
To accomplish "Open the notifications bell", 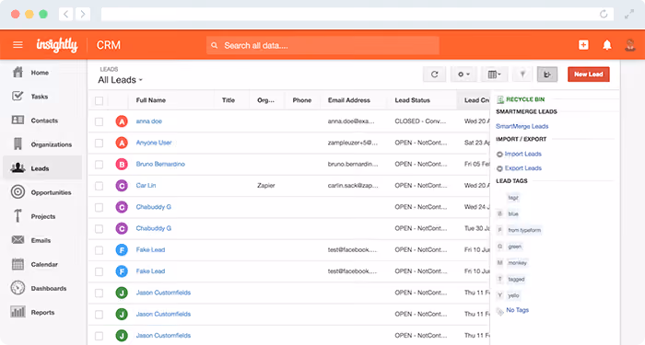I will tap(606, 45).
